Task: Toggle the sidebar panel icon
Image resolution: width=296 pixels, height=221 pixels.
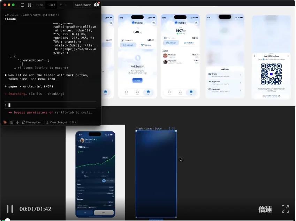Action: tap(22, 5)
